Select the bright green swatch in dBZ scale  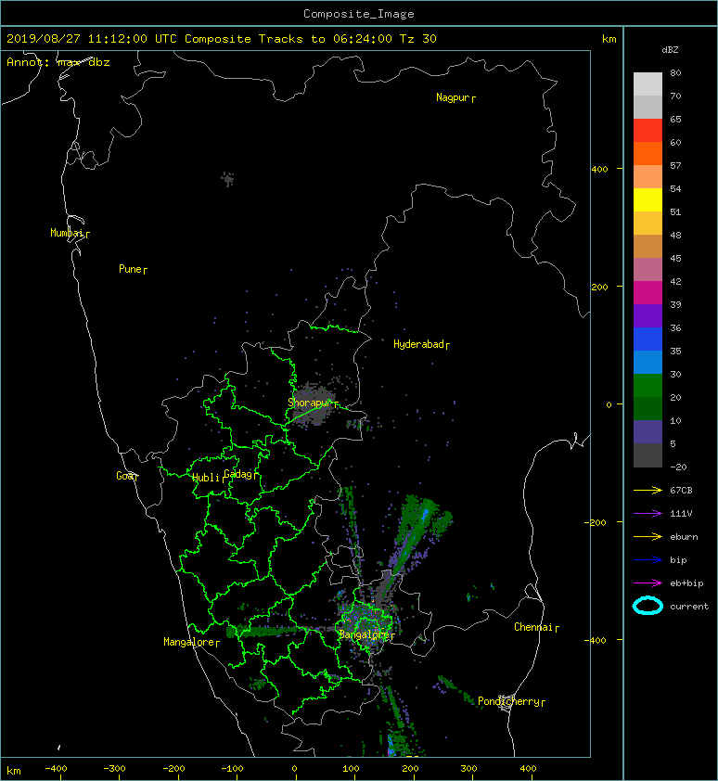pos(647,386)
